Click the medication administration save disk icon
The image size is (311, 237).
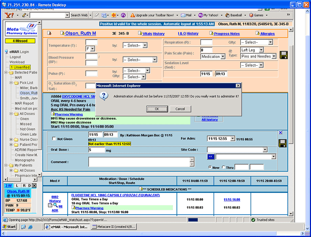coord(283,143)
